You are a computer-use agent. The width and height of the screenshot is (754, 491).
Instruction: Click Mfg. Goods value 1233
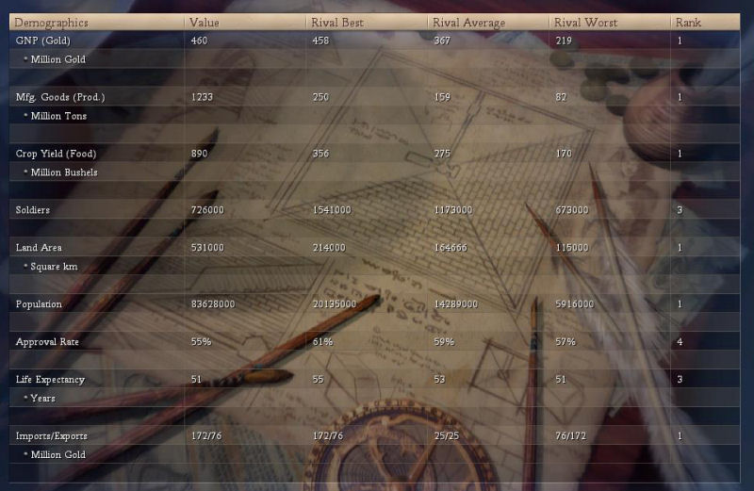202,97
